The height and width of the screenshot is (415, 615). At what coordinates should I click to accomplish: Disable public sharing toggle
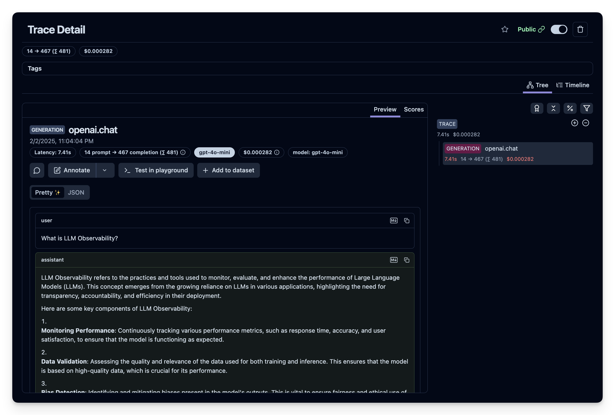559,29
